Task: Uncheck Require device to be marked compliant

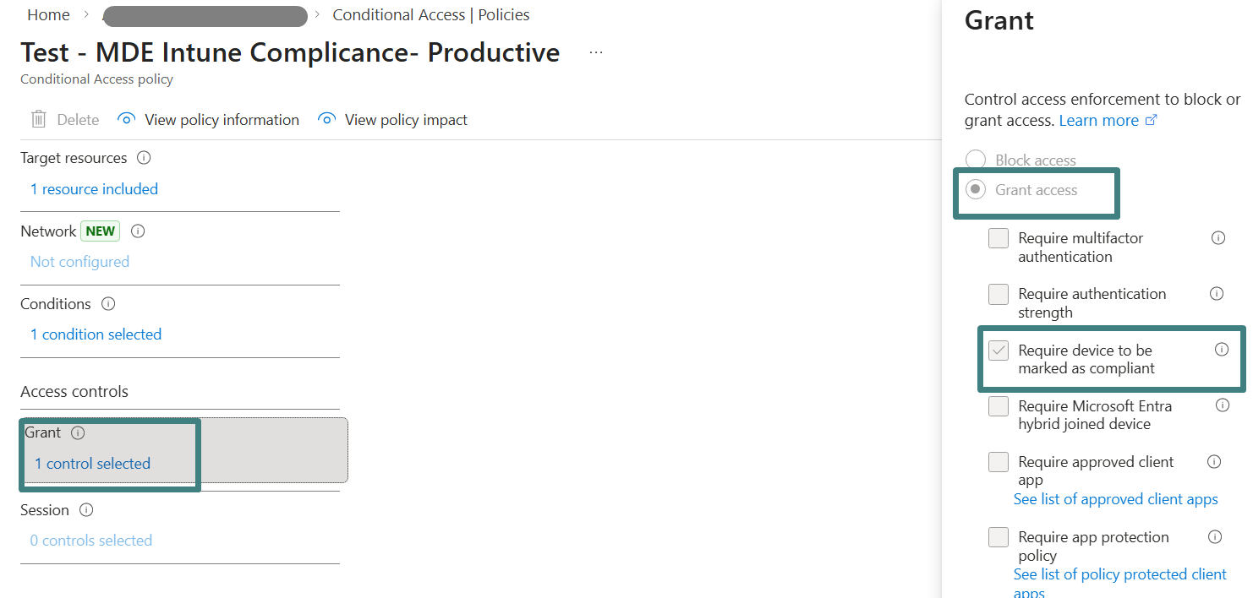Action: pyautogui.click(x=999, y=351)
